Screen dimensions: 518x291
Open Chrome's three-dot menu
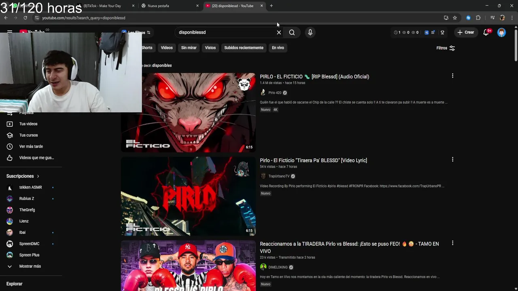pyautogui.click(x=512, y=18)
